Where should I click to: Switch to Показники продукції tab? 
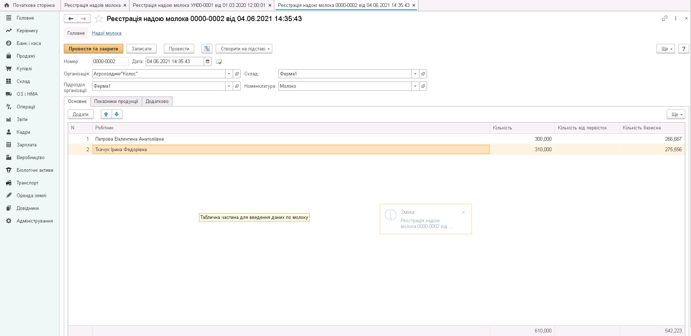(x=116, y=101)
